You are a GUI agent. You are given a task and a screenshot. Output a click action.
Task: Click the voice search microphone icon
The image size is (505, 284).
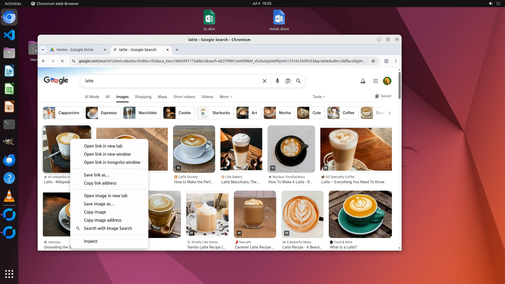click(277, 81)
